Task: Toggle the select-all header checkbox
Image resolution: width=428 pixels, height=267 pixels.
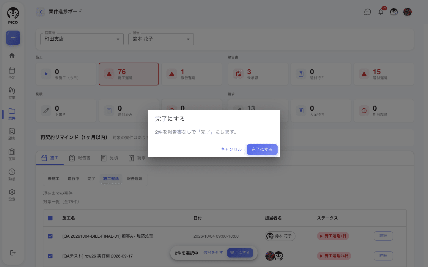Action: (50, 218)
